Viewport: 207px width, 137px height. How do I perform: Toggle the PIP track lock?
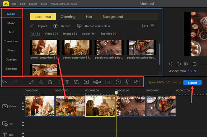click(x=23, y=122)
